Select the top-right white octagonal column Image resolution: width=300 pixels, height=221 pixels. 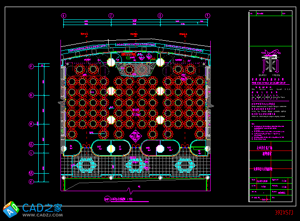tap(160, 62)
